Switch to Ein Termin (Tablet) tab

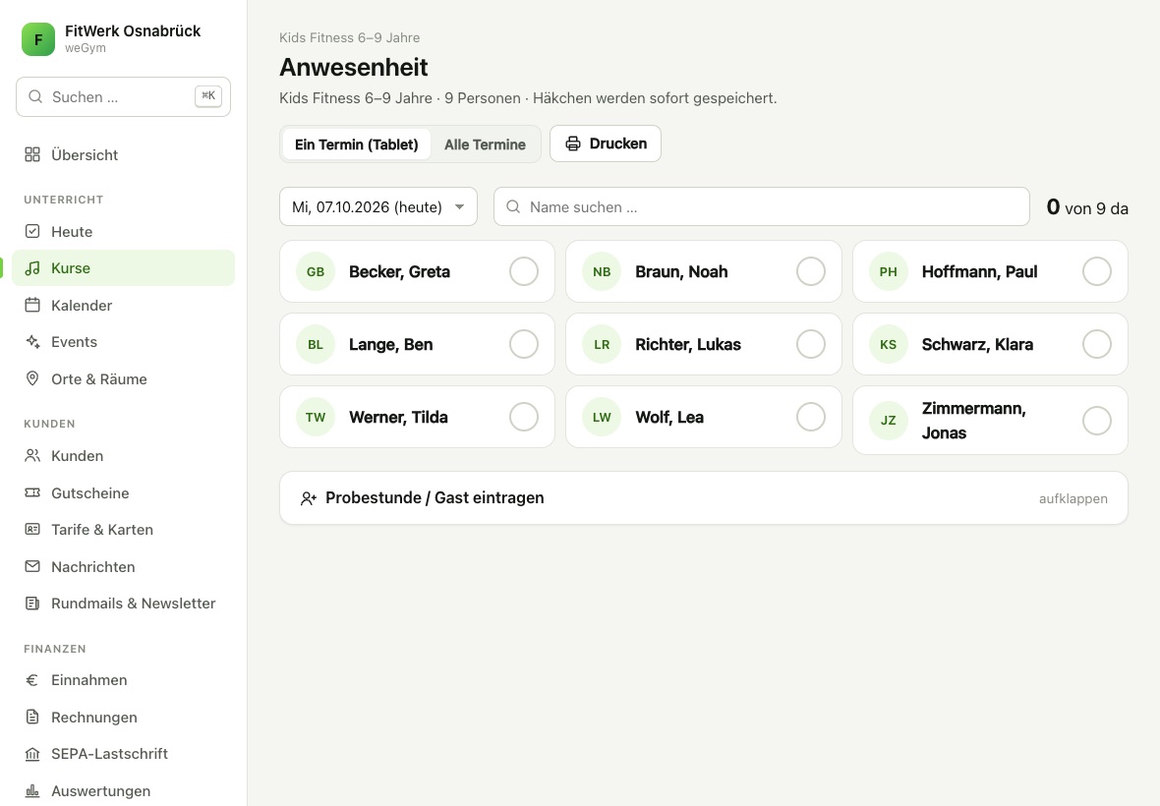point(357,144)
